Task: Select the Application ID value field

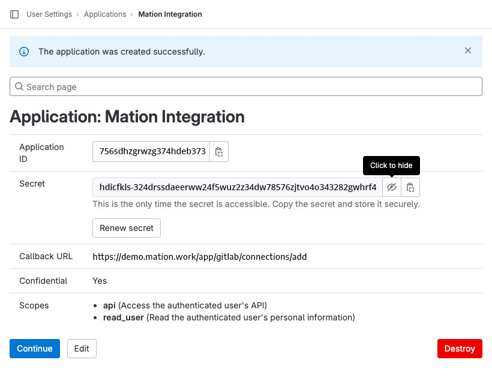Action: (151, 152)
